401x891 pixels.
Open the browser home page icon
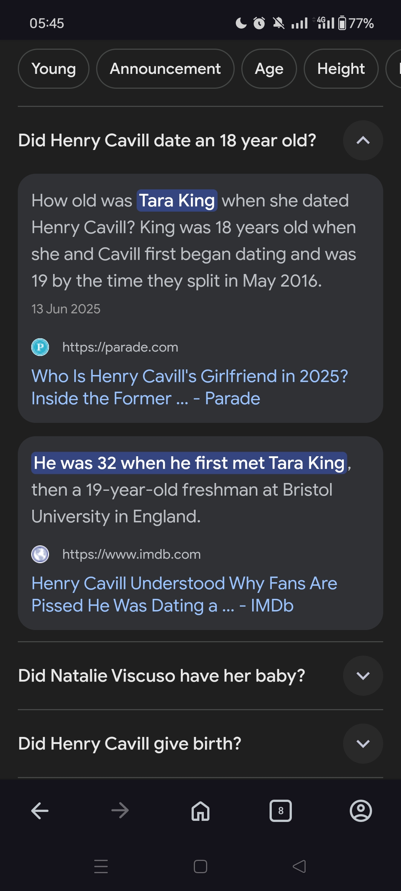click(200, 810)
